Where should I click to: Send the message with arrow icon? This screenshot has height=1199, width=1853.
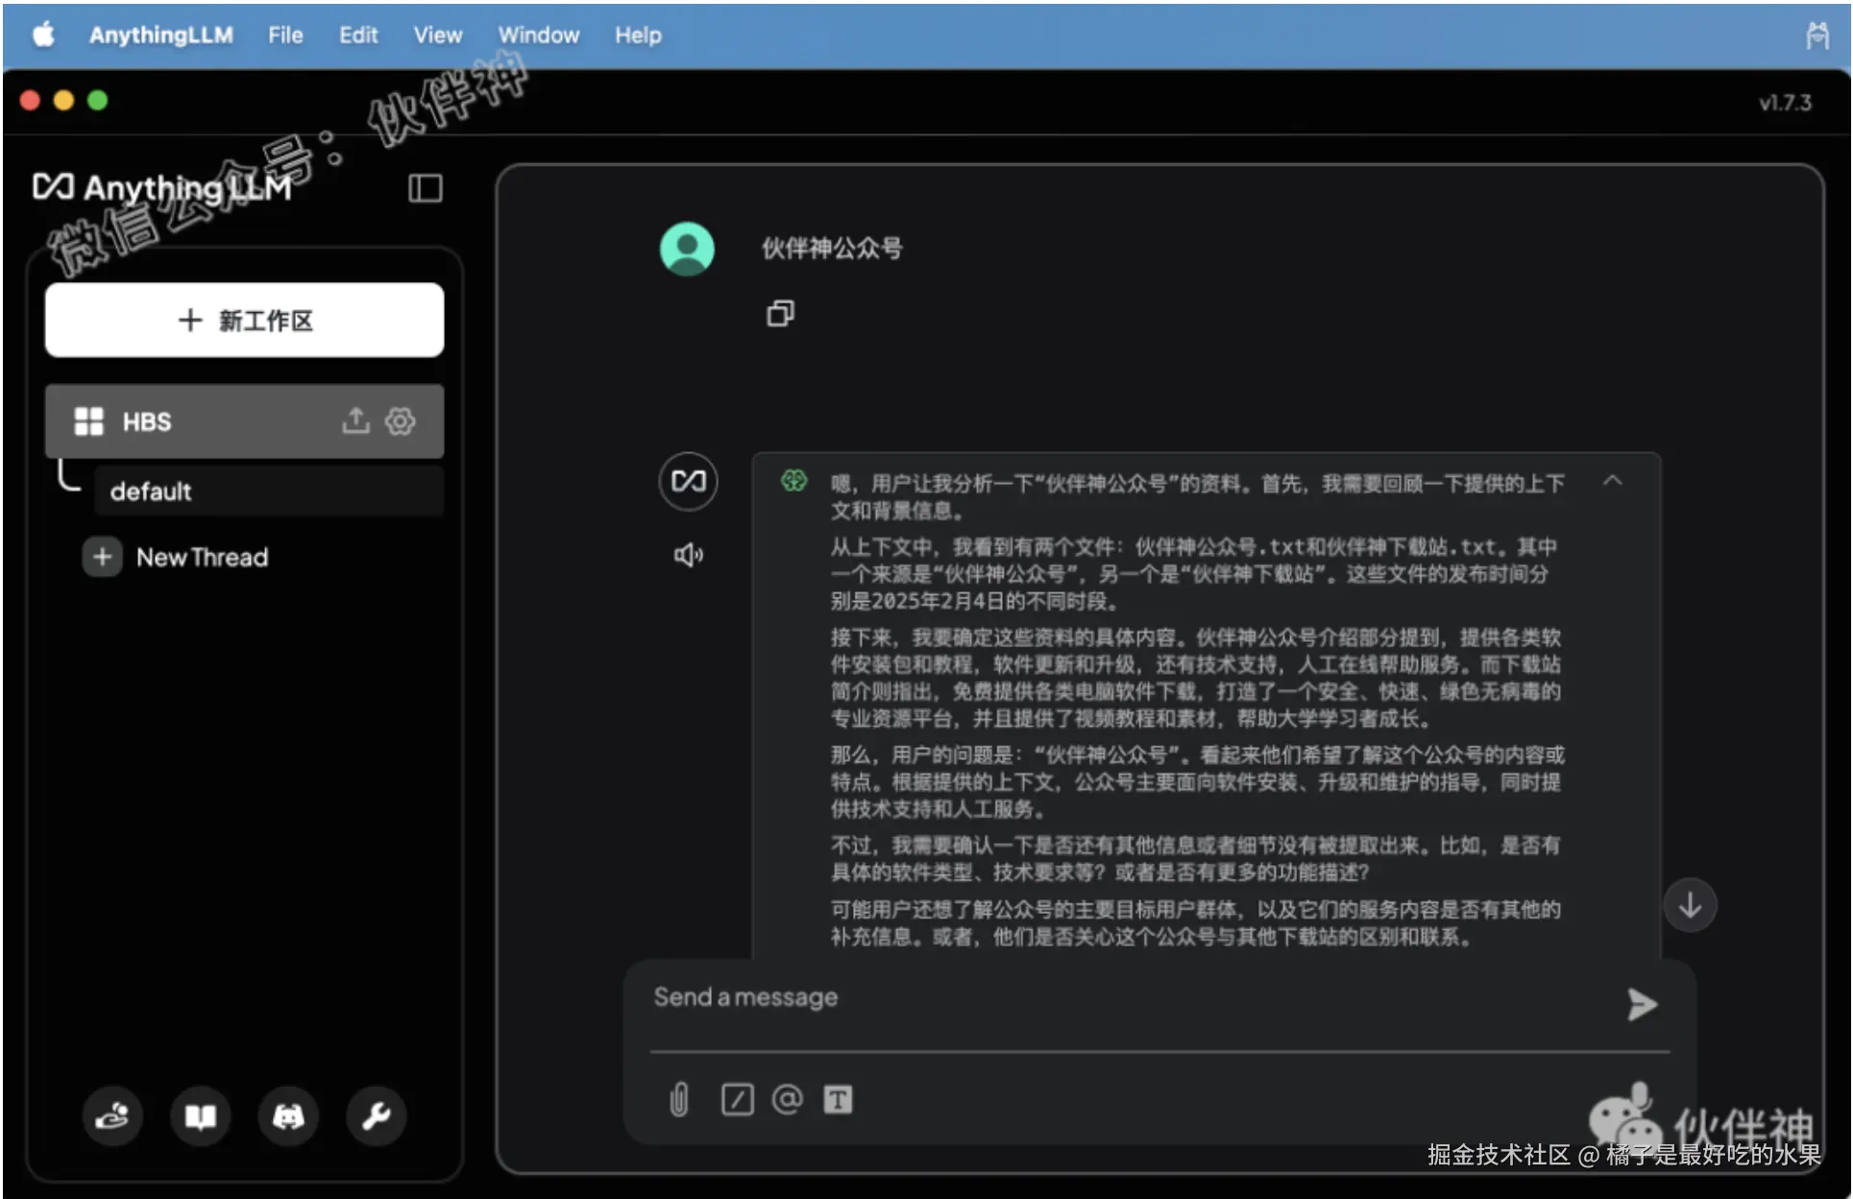pyautogui.click(x=1642, y=1004)
